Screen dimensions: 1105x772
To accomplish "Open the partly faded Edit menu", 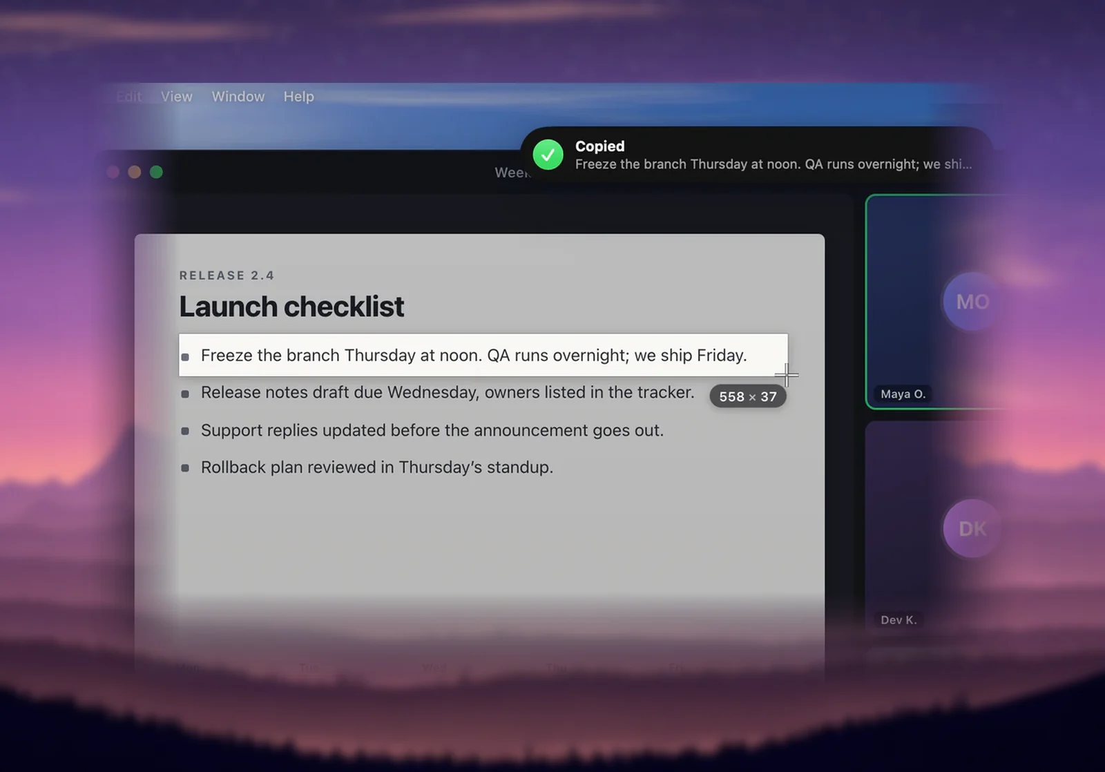I will [129, 97].
